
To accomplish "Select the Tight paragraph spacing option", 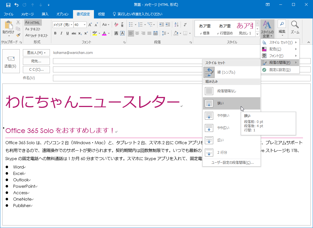I will tap(232, 103).
